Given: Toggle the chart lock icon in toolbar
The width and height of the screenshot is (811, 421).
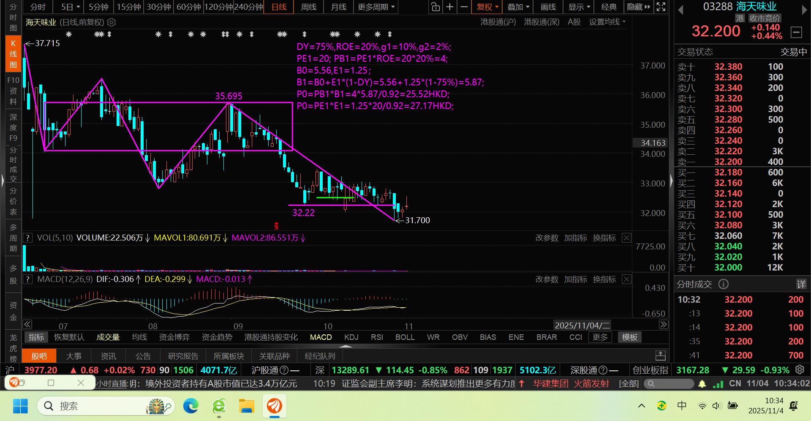Looking at the screenshot, I should [x=435, y=7].
